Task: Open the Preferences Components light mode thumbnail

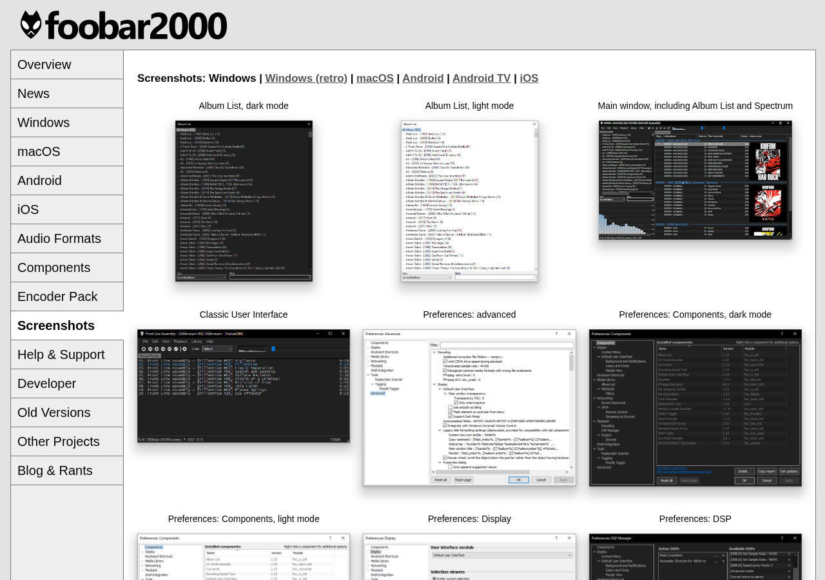Action: (x=244, y=557)
